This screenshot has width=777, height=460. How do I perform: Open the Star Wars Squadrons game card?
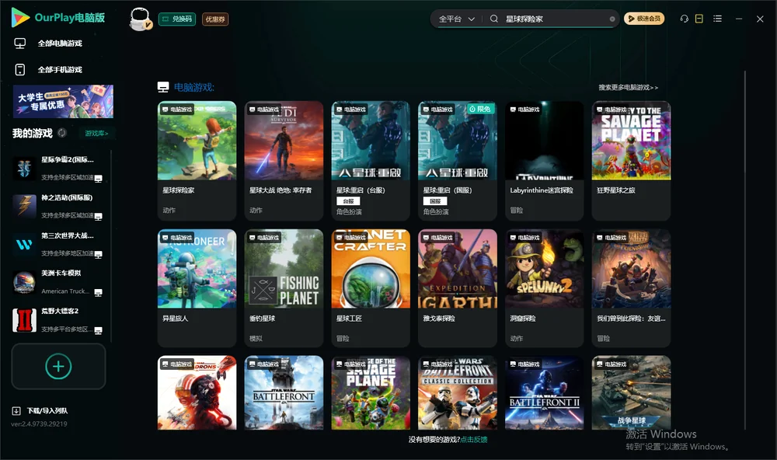pyautogui.click(x=197, y=392)
